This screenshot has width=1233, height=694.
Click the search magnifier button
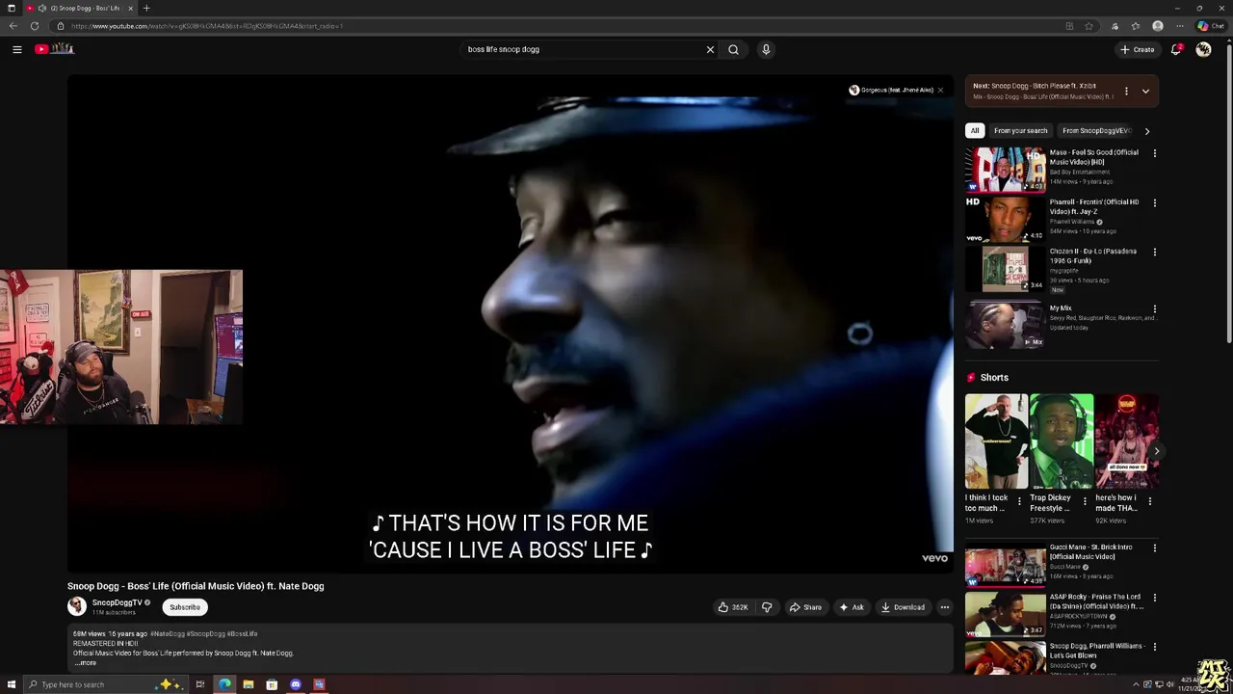pyautogui.click(x=733, y=49)
